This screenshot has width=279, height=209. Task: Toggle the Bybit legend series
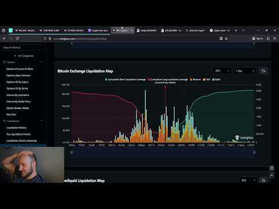tap(216, 80)
